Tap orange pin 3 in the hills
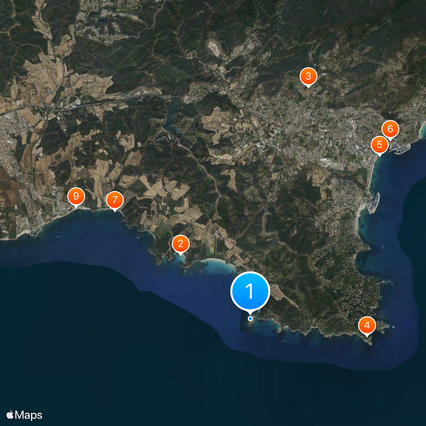426x426 pixels. (x=308, y=77)
